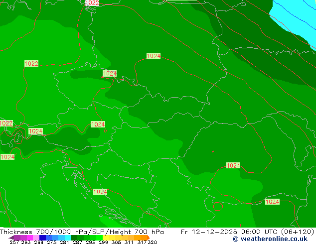Click the 263 legend value

tap(26, 242)
